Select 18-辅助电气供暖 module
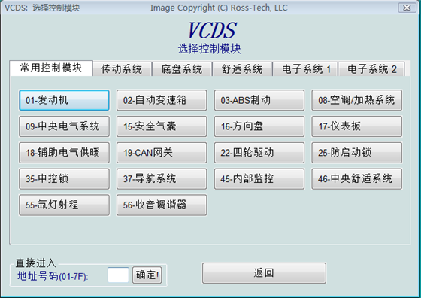Viewport: 421px width, 298px height. click(64, 153)
